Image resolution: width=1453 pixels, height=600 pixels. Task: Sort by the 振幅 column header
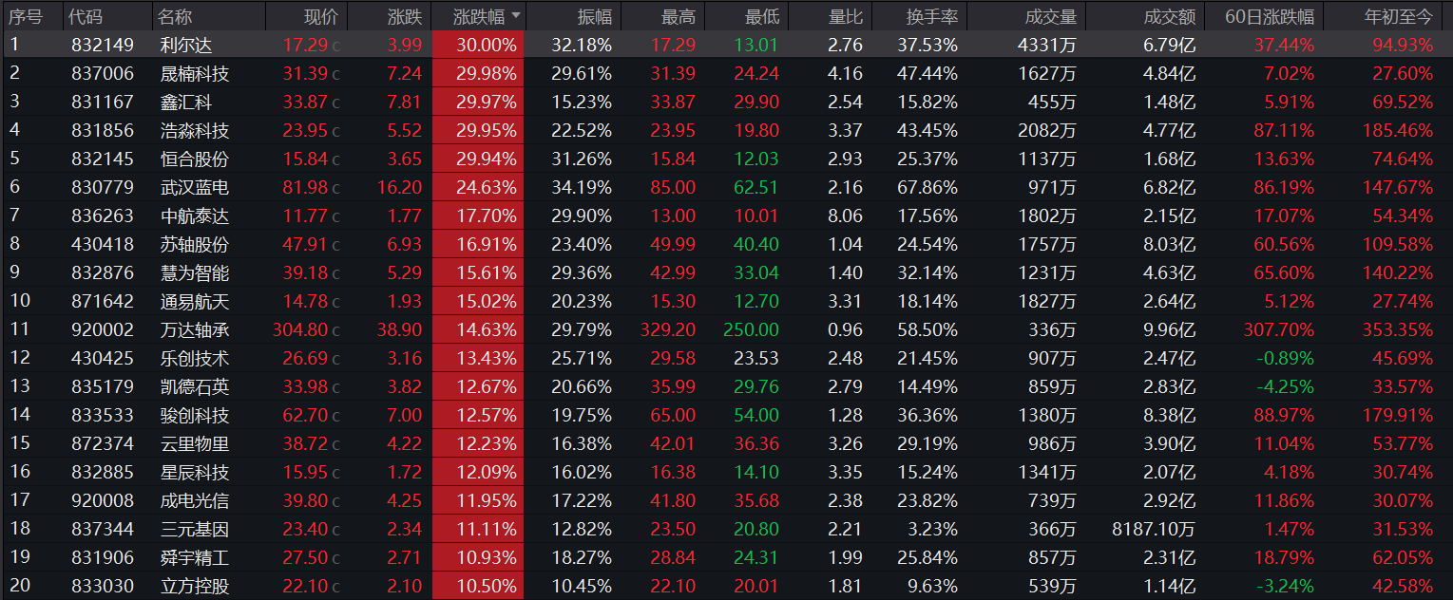click(x=595, y=16)
